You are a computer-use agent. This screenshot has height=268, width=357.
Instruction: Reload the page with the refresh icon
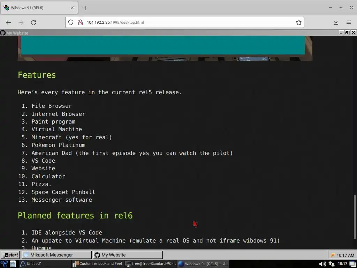[x=33, y=22]
